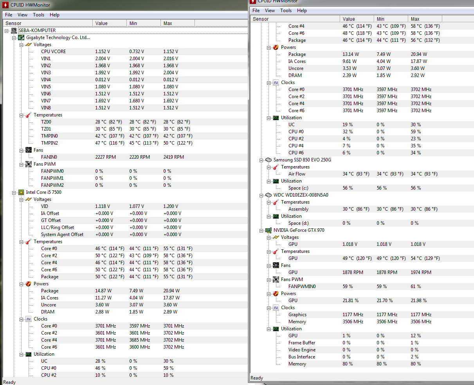The image size is (474, 385).
Task: Click the Max column header in the right window
Action: pos(425,19)
